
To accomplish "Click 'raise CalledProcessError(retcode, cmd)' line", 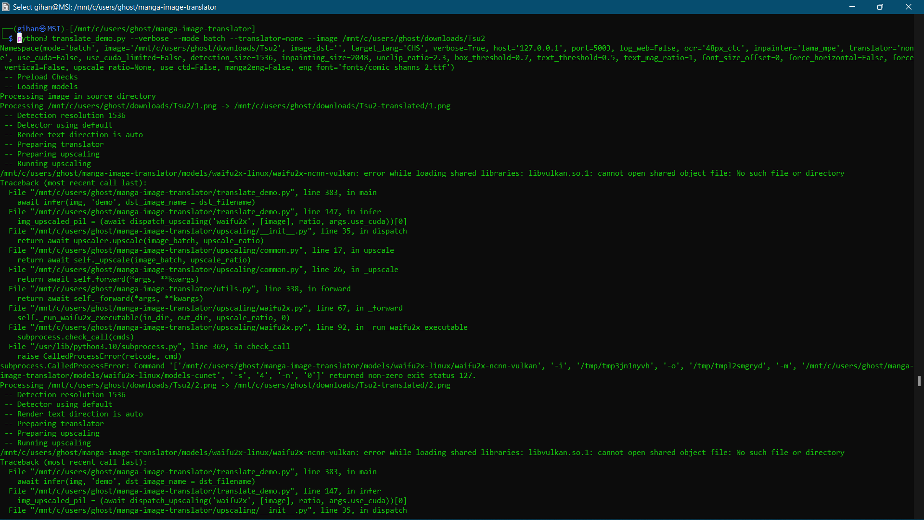I will (x=100, y=356).
